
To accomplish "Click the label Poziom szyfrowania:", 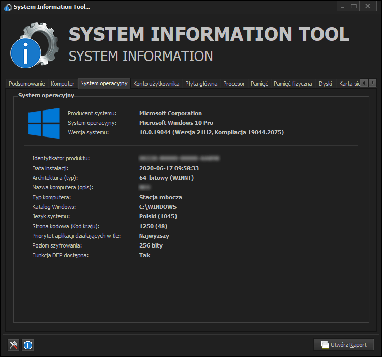I will pos(57,245).
